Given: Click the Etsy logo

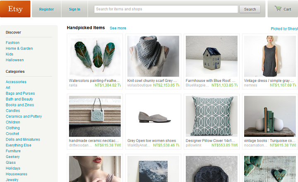Looking at the screenshot, I should pyautogui.click(x=15, y=9).
